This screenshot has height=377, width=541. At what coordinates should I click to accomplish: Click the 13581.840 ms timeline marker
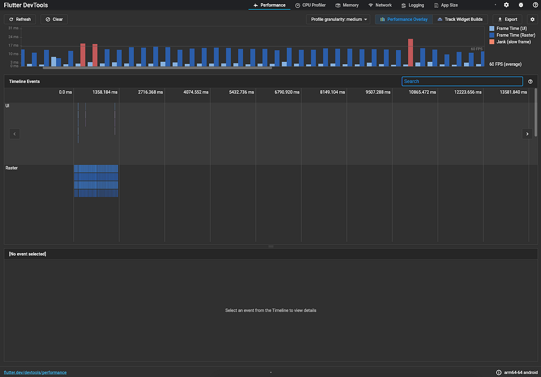point(513,92)
